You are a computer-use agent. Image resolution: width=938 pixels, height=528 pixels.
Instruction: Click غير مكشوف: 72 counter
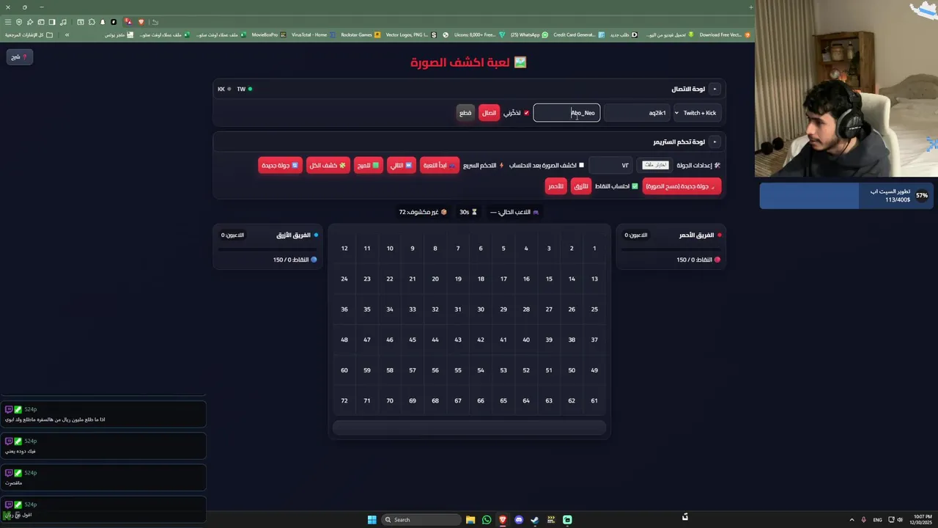pyautogui.click(x=423, y=212)
